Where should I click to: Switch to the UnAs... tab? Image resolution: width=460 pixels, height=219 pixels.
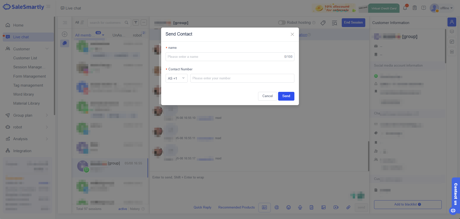click(119, 35)
